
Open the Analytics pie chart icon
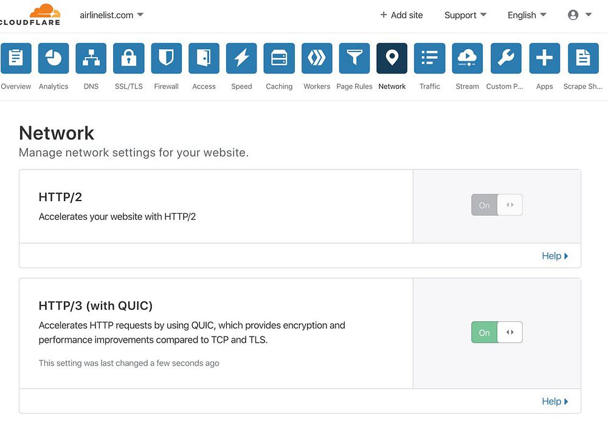54,58
